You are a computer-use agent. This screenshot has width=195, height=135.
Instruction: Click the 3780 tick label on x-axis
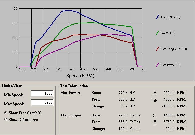71,69
